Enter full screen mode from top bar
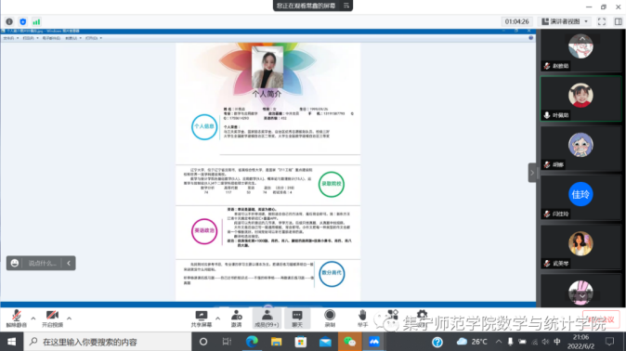 (x=602, y=21)
